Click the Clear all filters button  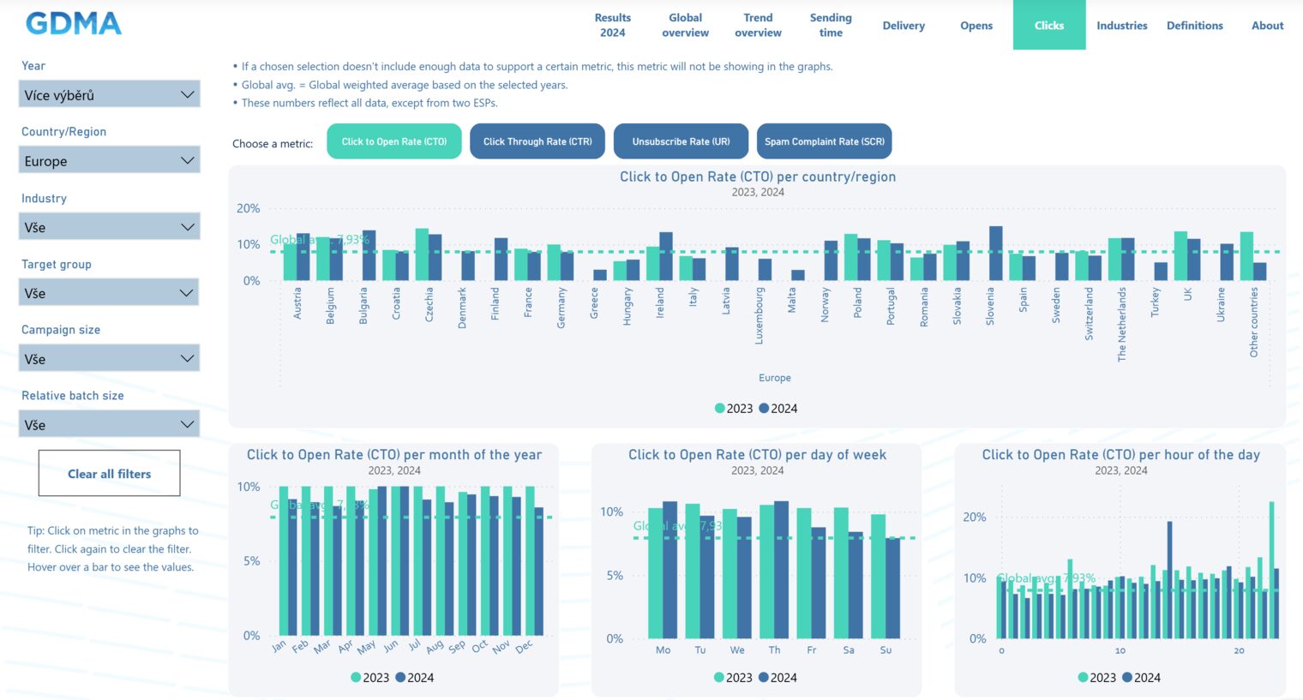pyautogui.click(x=109, y=473)
